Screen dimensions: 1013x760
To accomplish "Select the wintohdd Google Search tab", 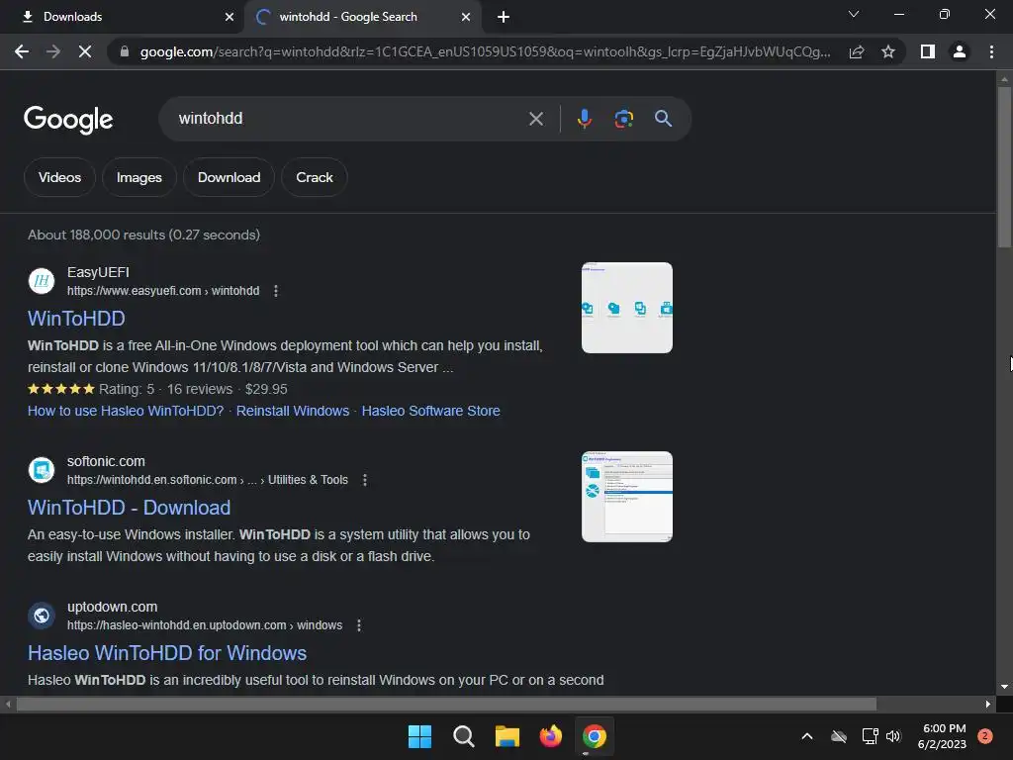I will tap(362, 17).
